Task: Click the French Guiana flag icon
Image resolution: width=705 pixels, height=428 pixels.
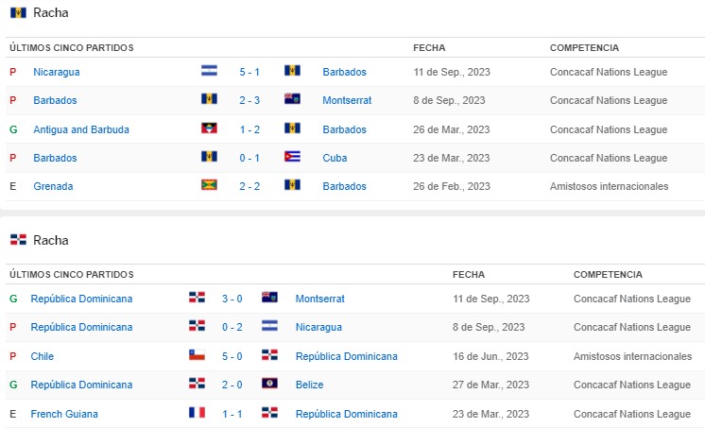Action: [197, 414]
